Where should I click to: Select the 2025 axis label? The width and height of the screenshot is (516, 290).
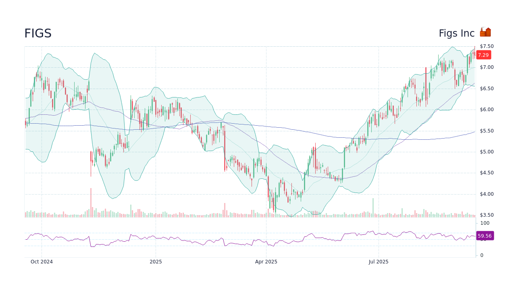[156, 261]
